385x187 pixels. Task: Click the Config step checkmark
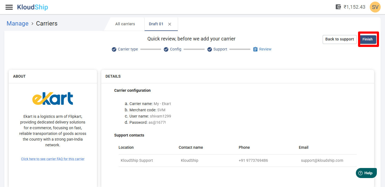coord(166,49)
